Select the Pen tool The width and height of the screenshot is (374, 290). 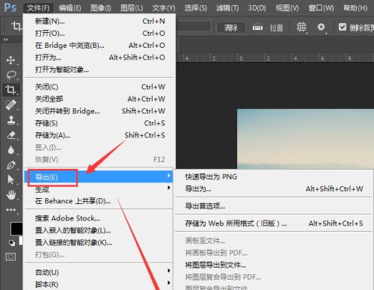10,165
